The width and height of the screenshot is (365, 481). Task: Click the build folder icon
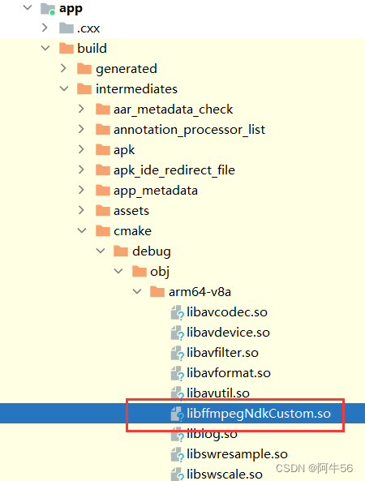[x=67, y=48]
